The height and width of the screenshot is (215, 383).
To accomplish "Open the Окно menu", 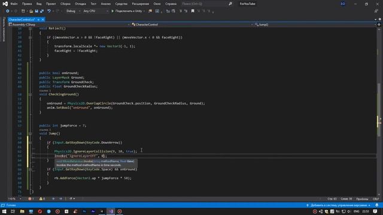I will point(157,4).
